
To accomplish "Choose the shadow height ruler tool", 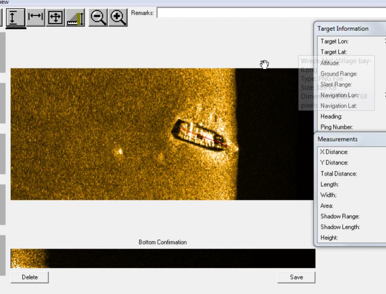I will pos(75,18).
